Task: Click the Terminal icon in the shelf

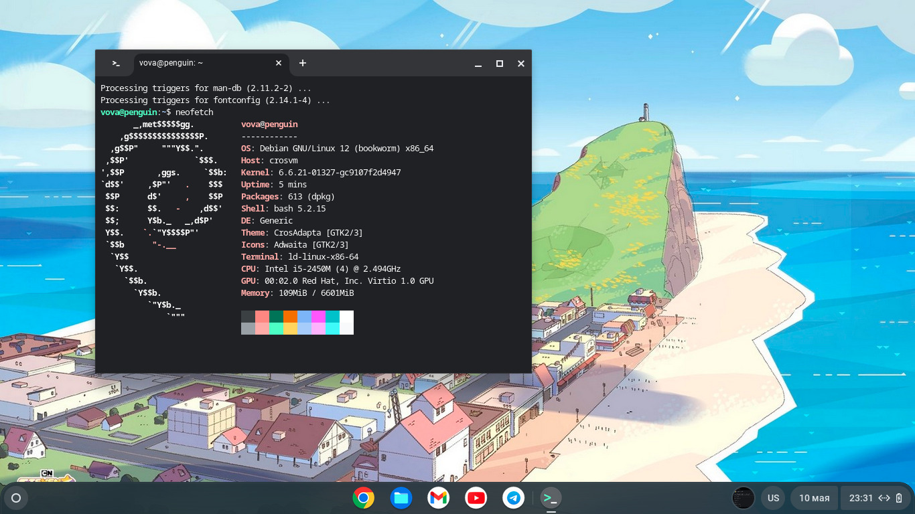Action: point(551,498)
